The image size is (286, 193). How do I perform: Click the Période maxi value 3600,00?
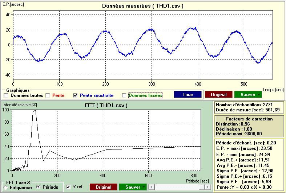(x=254, y=134)
